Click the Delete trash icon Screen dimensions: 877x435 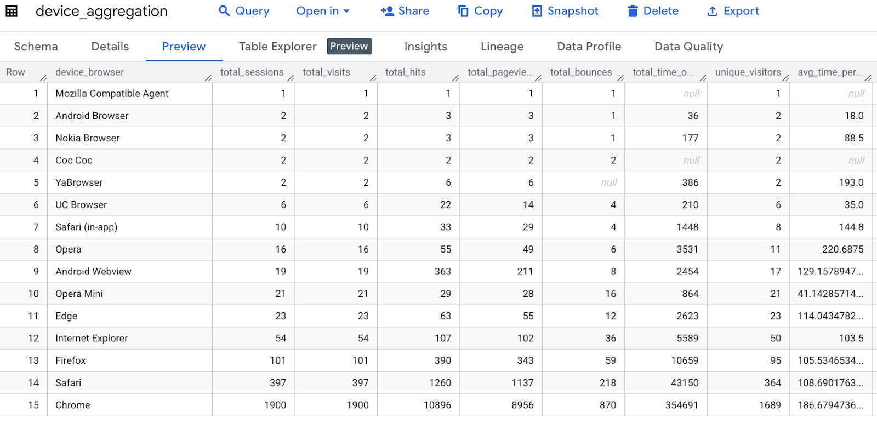633,11
